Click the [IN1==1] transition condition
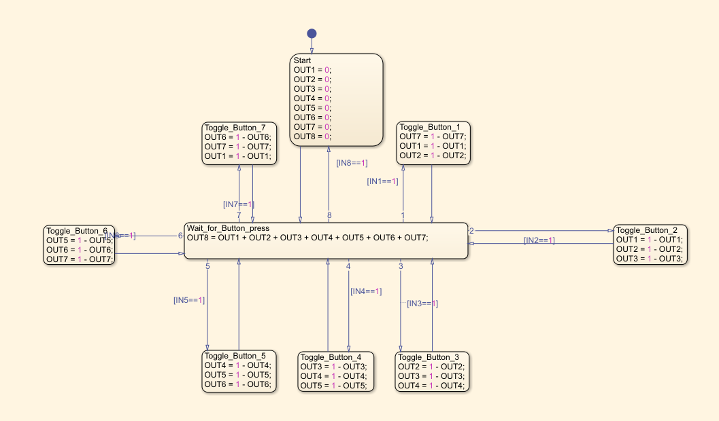719x421 pixels. coord(382,181)
